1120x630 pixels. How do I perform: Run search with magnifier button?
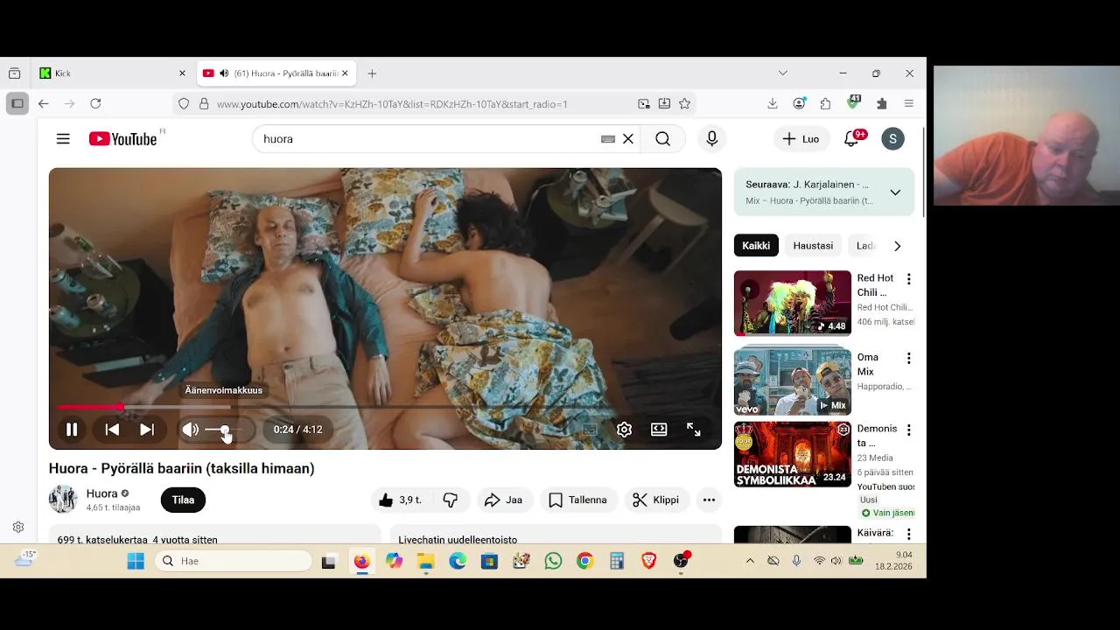tap(662, 138)
